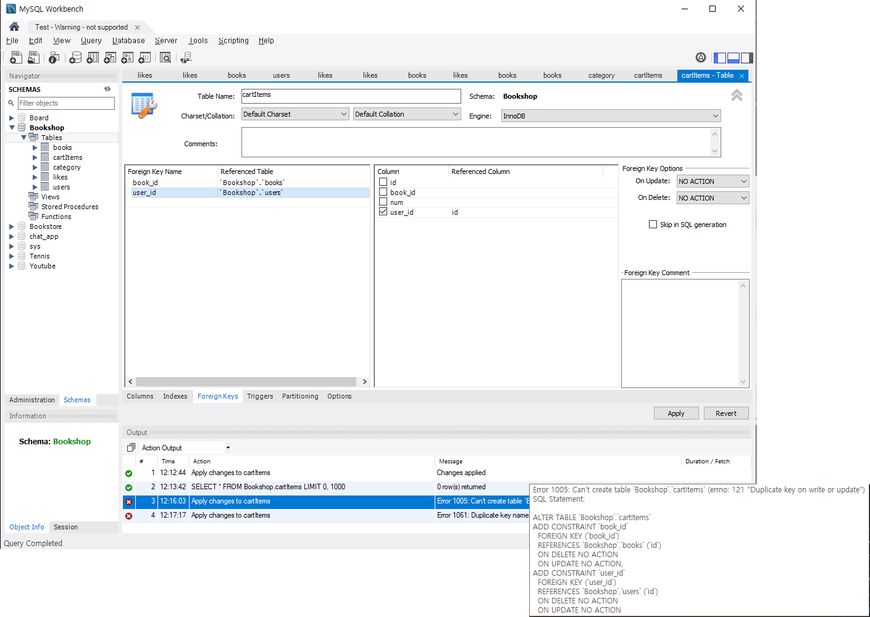Click the books table icon in the tree
Image resolution: width=870 pixels, height=617 pixels.
coord(45,147)
